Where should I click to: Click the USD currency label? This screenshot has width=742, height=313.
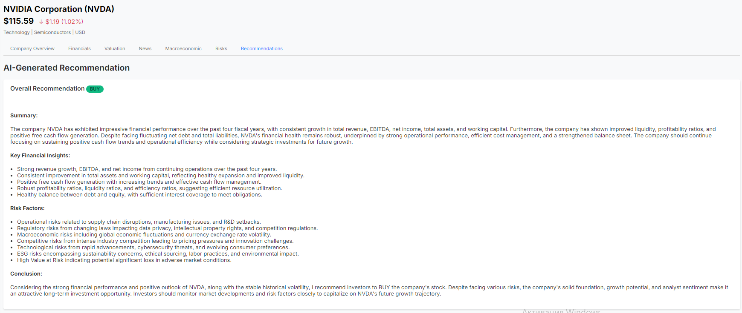[80, 32]
